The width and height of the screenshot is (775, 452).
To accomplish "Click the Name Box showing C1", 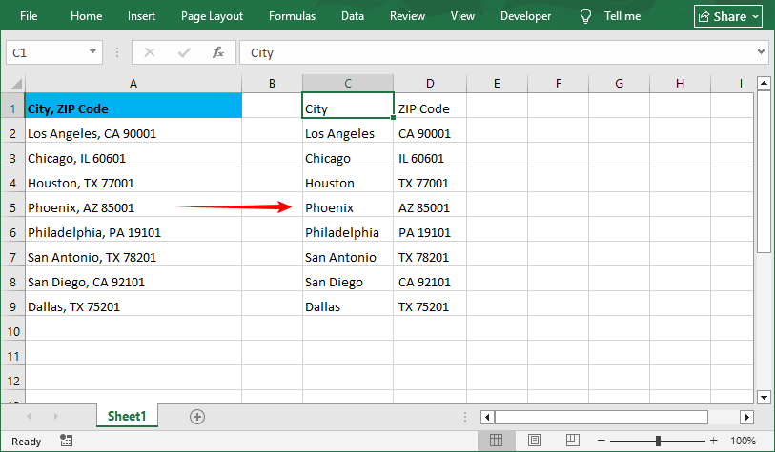I will click(54, 52).
